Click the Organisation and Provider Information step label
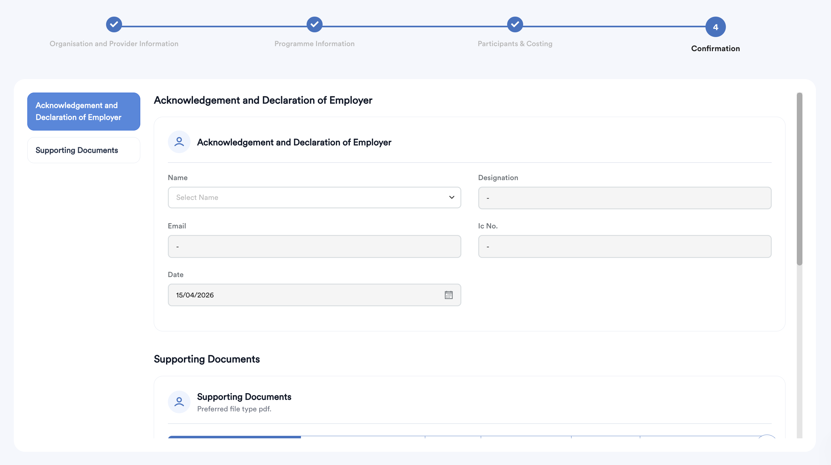The image size is (831, 465). coord(114,44)
